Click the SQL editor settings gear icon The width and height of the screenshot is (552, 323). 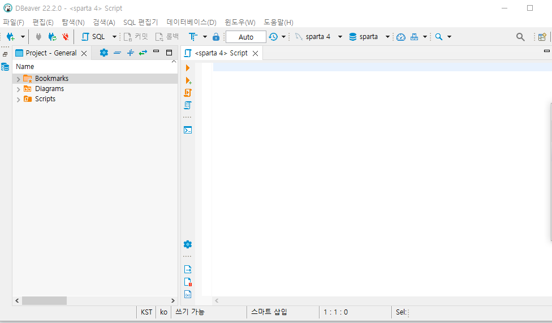(188, 244)
